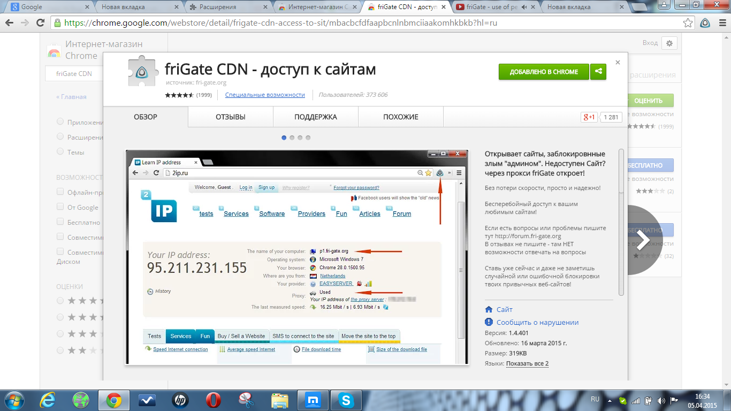Check the Бесплатно checkbox
This screenshot has width=731, height=411.
(60, 222)
